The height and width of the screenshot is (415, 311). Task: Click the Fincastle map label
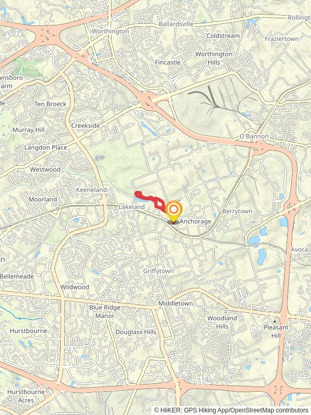tap(167, 62)
